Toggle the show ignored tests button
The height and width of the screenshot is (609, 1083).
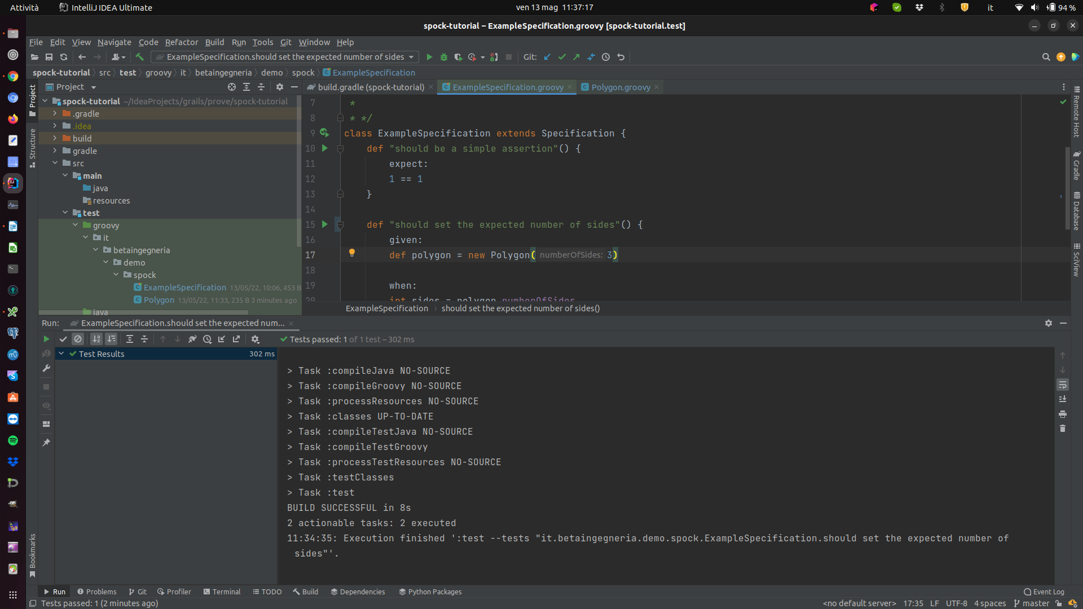coord(78,339)
